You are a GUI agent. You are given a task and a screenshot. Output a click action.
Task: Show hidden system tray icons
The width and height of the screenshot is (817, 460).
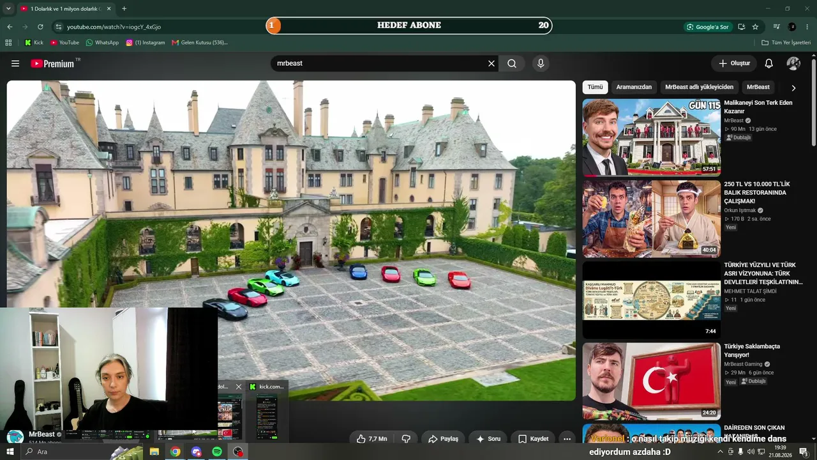721,452
